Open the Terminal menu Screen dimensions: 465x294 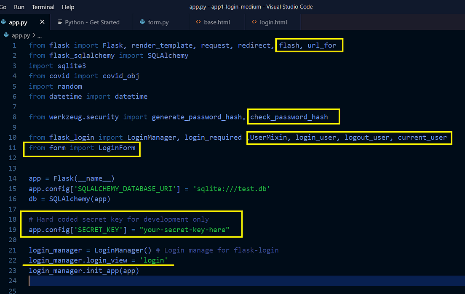[x=43, y=7]
